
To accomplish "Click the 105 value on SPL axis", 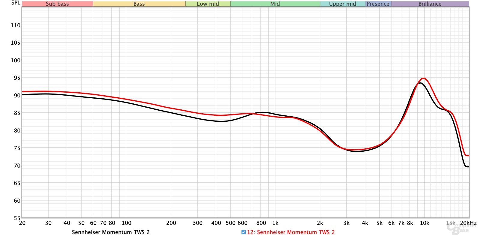I will pyautogui.click(x=16, y=43).
